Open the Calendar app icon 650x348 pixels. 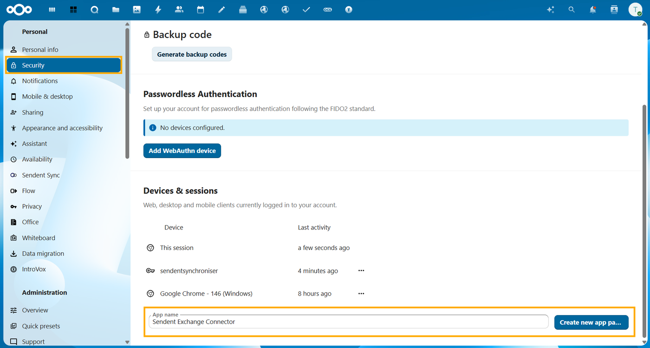201,10
